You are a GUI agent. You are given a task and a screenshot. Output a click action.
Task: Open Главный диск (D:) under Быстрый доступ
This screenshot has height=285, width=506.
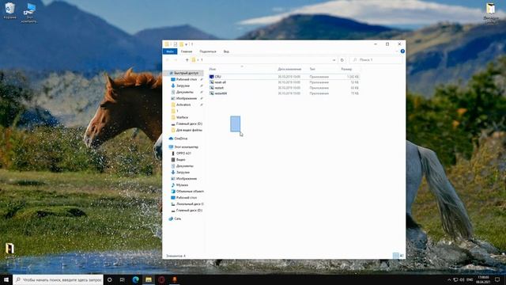pos(189,123)
